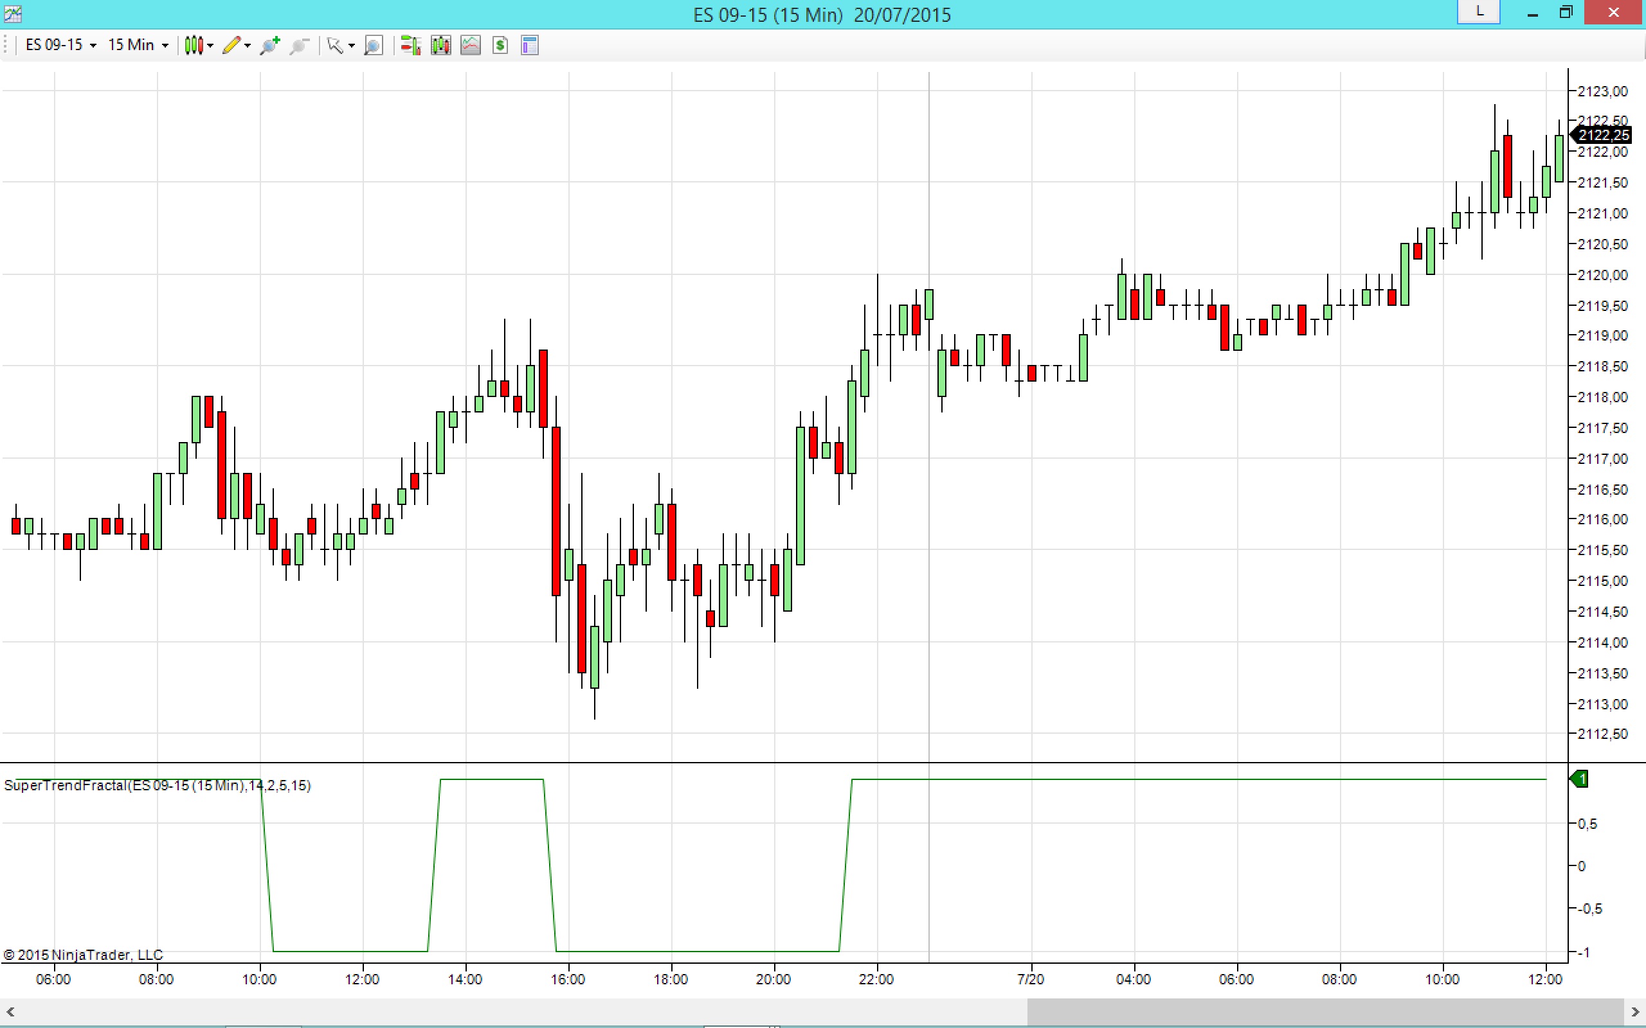Open dropdown arrow beside drawing pencil
1646x1028 pixels.
pyautogui.click(x=248, y=46)
